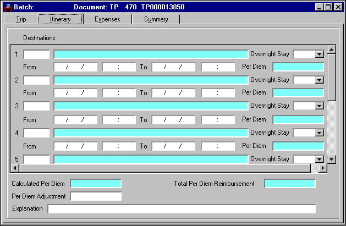Click the cyan name field of destination 4
The height and width of the screenshot is (226, 346).
pyautogui.click(x=151, y=133)
